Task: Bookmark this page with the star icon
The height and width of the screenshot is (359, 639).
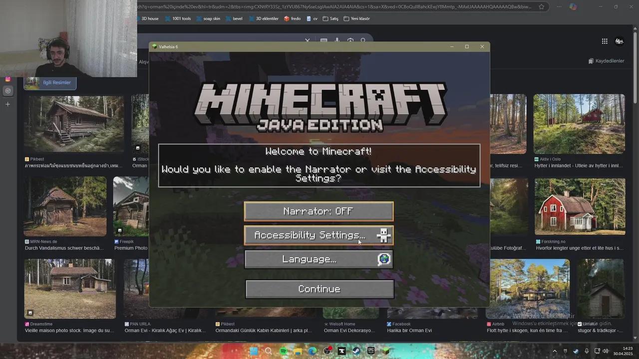Action: (542, 7)
